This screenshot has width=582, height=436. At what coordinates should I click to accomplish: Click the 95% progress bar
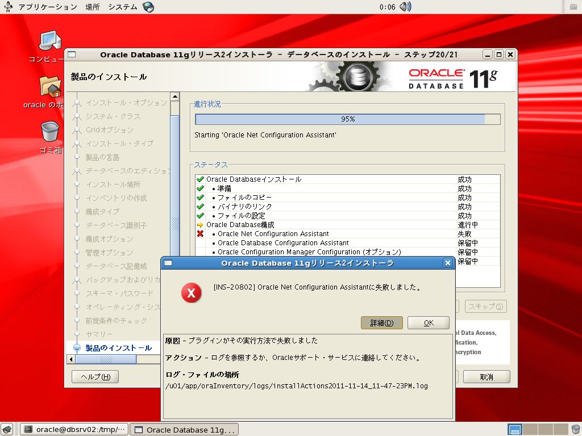[348, 119]
